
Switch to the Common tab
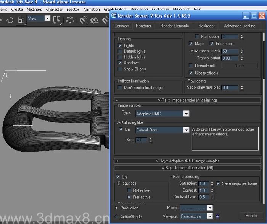pos(122,26)
